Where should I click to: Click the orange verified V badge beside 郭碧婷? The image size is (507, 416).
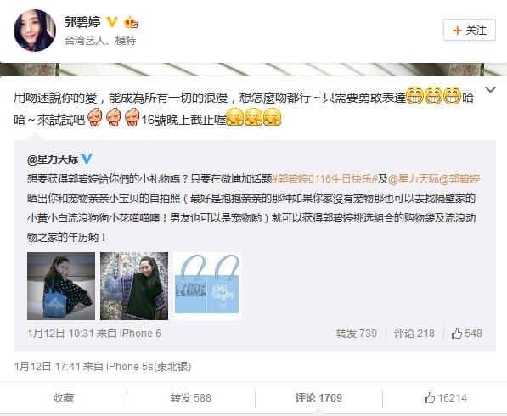tap(112, 22)
